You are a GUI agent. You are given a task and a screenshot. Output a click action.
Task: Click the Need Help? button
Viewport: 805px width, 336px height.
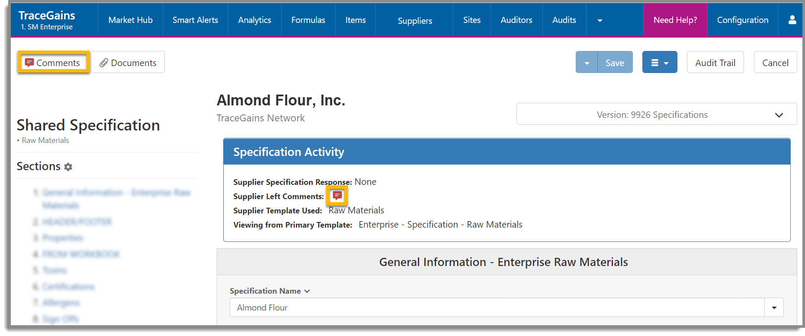[675, 20]
